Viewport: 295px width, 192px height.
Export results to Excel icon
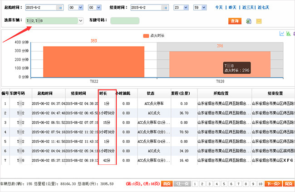(x=249, y=21)
